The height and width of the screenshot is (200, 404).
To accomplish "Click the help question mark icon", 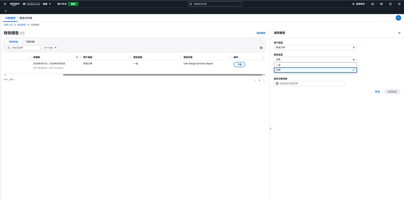I will point(390,4).
